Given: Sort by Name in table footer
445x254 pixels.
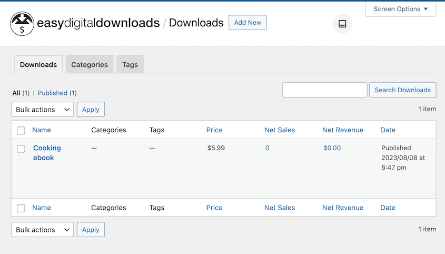Looking at the screenshot, I should 42,208.
